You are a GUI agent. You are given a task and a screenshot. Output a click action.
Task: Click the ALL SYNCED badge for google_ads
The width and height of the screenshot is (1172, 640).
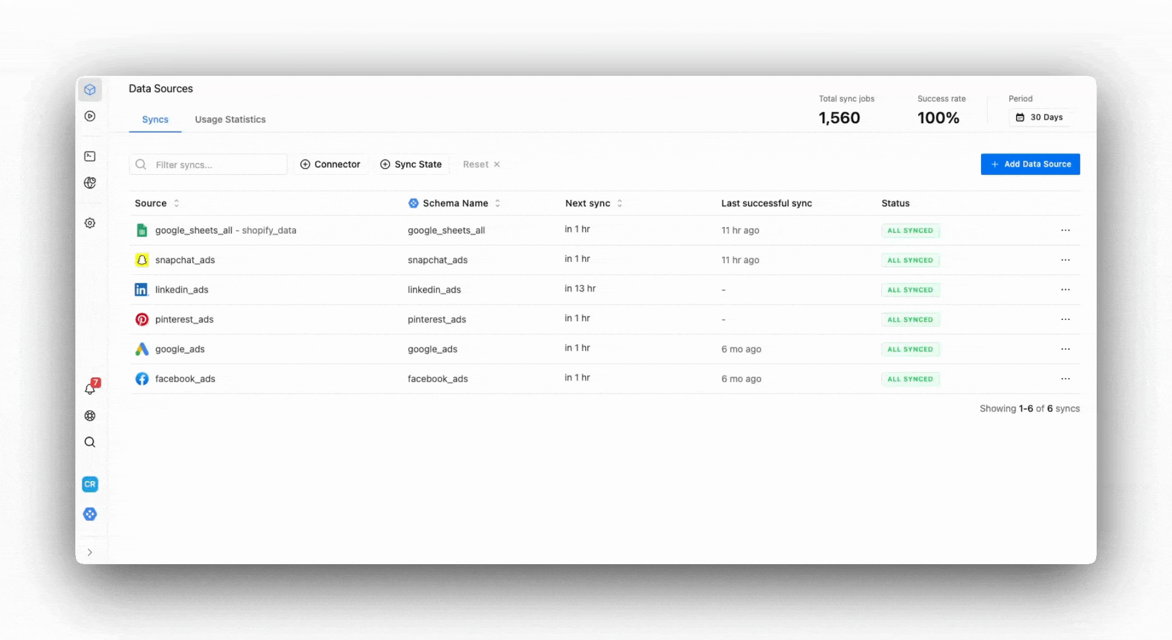tap(910, 349)
